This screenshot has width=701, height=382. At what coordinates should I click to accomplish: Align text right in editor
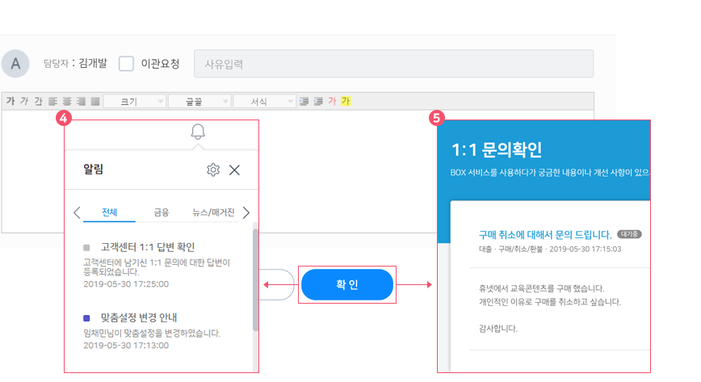click(x=81, y=101)
